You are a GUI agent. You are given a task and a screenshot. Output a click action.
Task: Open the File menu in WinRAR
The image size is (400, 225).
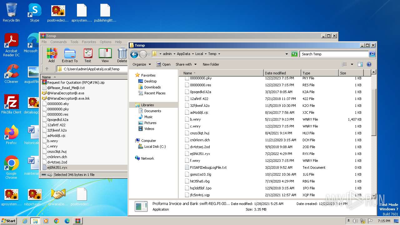[44, 42]
